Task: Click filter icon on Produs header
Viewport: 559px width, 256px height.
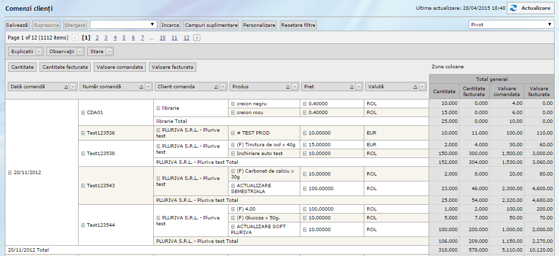Action: pos(295,87)
